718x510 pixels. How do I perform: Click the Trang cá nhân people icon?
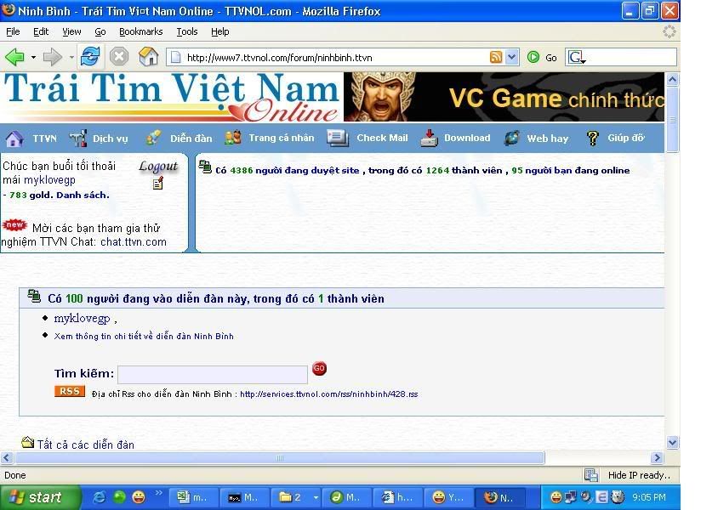click(233, 138)
